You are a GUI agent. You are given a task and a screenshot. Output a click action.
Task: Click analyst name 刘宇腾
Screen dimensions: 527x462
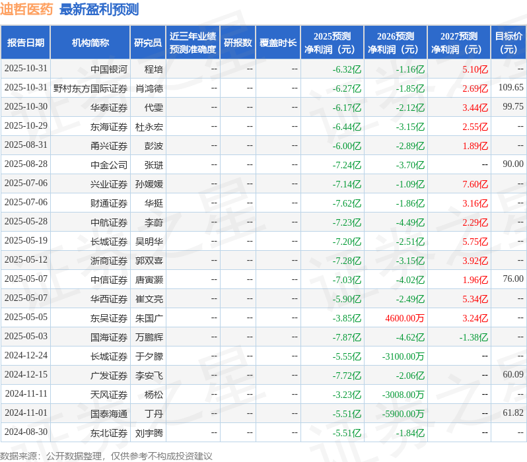tap(149, 434)
